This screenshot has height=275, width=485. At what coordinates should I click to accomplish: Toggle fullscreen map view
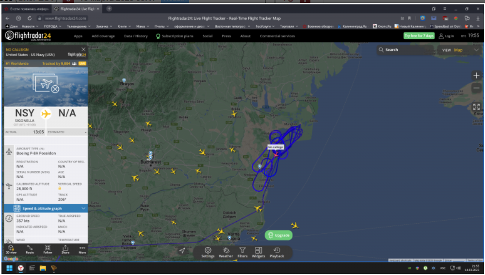(x=476, y=107)
